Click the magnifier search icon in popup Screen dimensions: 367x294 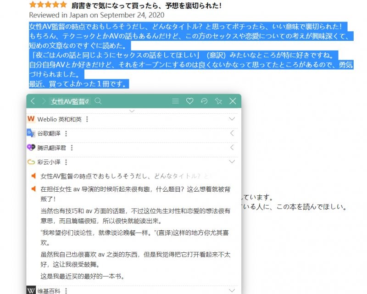98,101
